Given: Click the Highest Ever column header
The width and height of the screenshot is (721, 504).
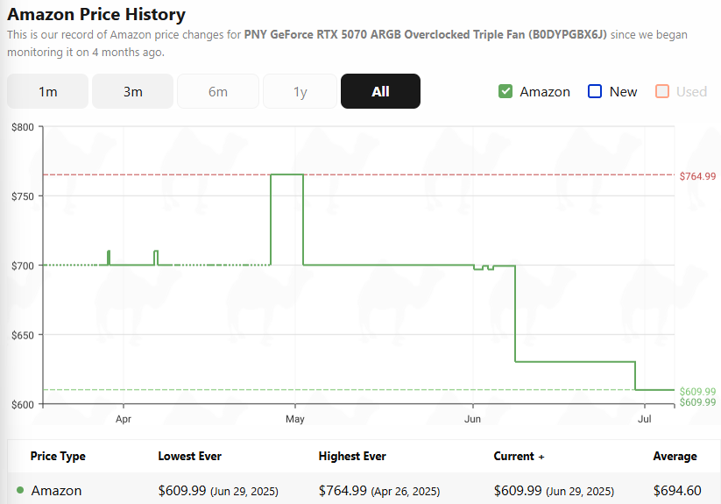Looking at the screenshot, I should [x=352, y=456].
